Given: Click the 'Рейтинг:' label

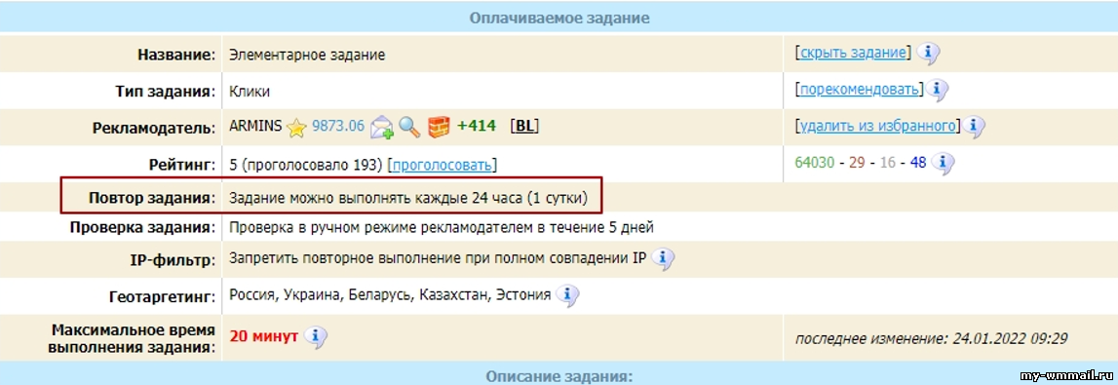Looking at the screenshot, I should (183, 165).
